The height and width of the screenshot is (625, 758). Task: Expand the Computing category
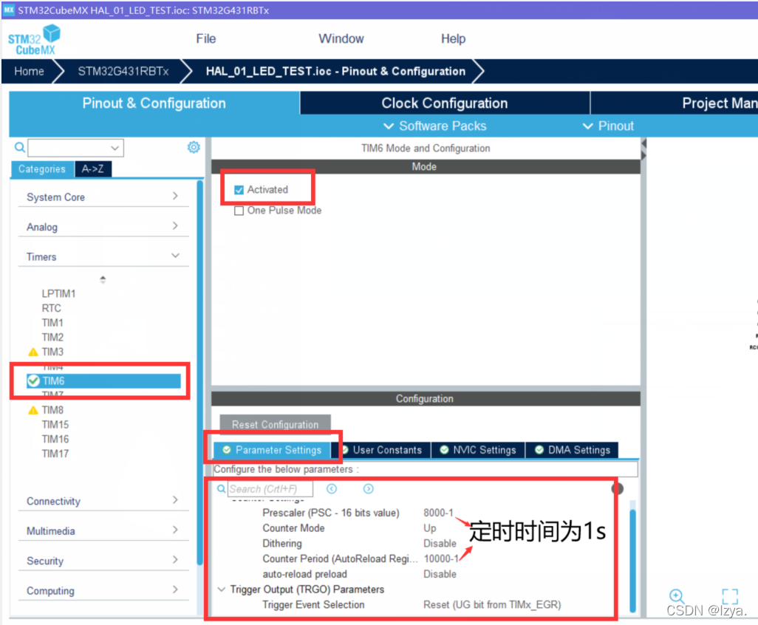pos(103,591)
